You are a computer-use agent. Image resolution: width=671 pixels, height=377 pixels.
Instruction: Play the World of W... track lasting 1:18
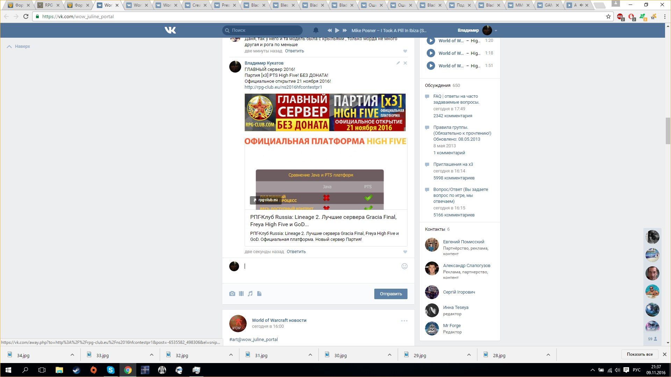pyautogui.click(x=431, y=53)
